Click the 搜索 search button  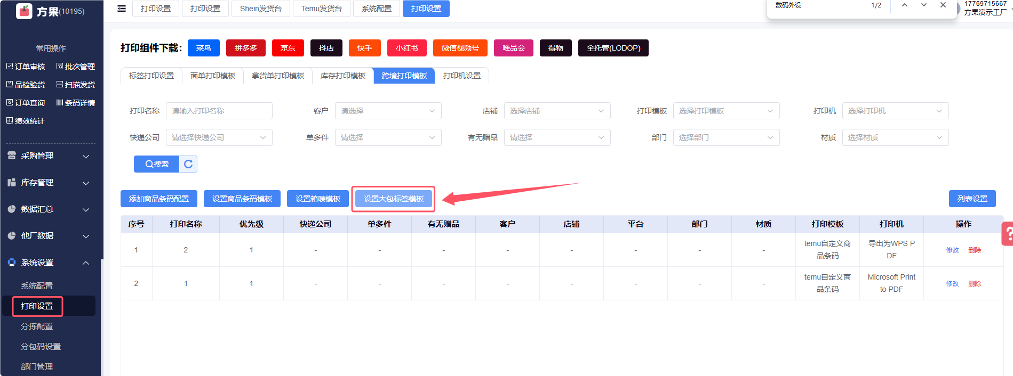point(157,164)
